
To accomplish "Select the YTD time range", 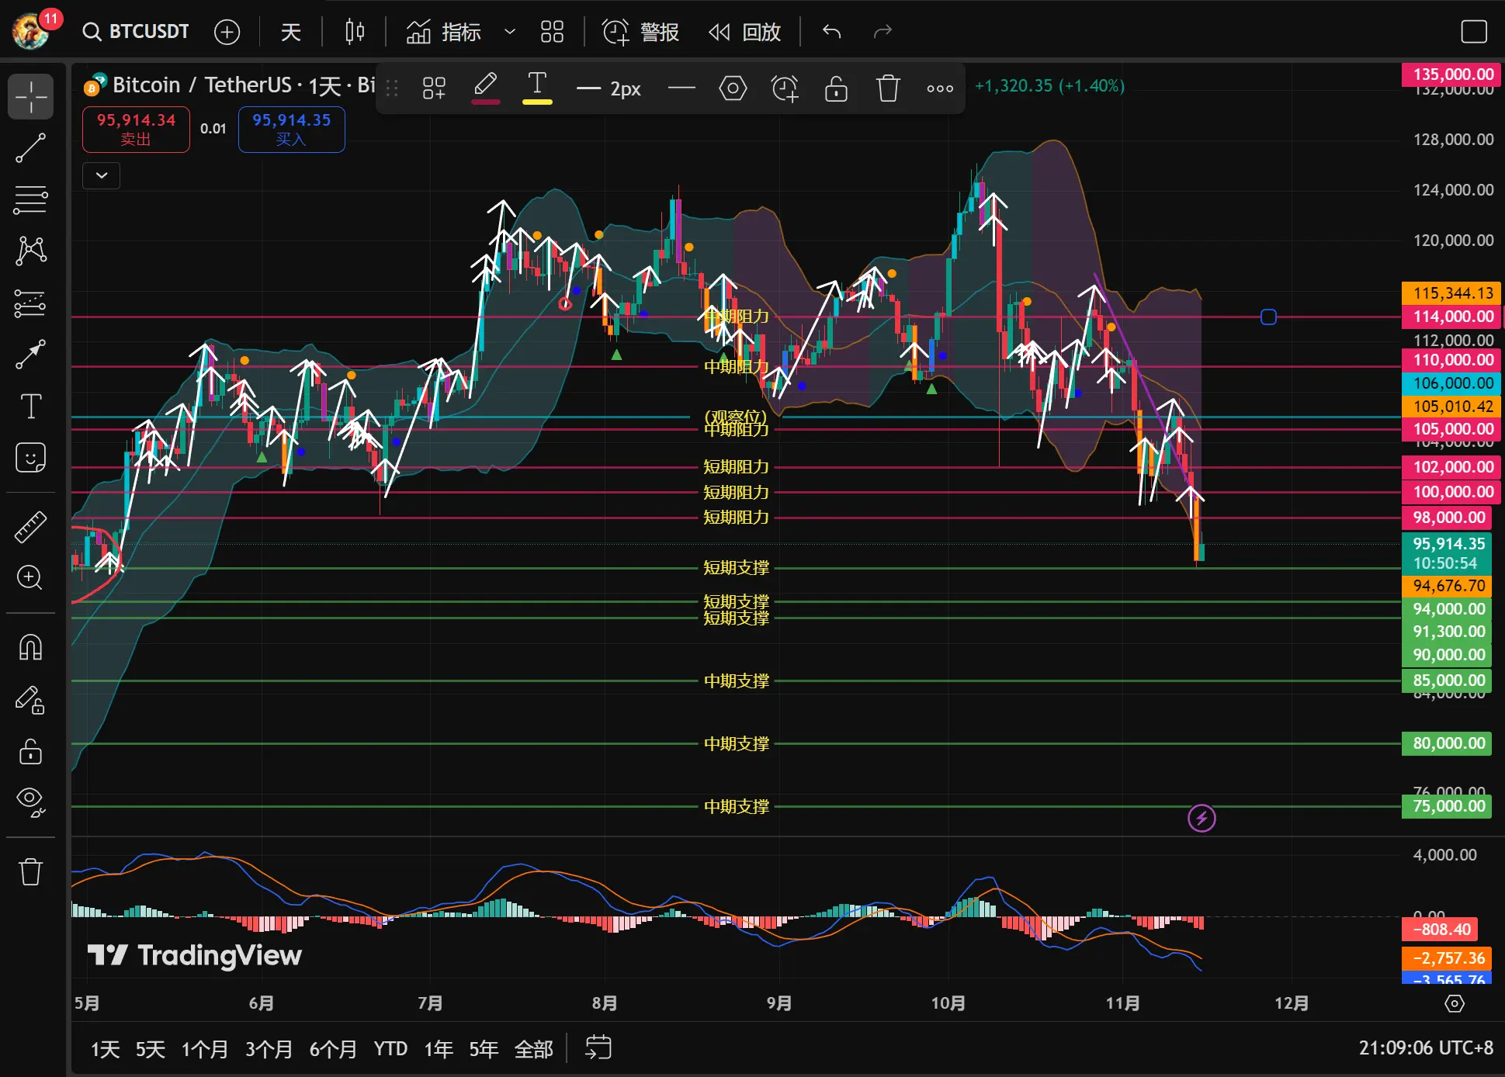I will coord(390,1049).
